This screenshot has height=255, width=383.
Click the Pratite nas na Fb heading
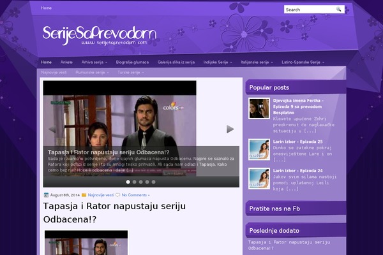tap(274, 208)
